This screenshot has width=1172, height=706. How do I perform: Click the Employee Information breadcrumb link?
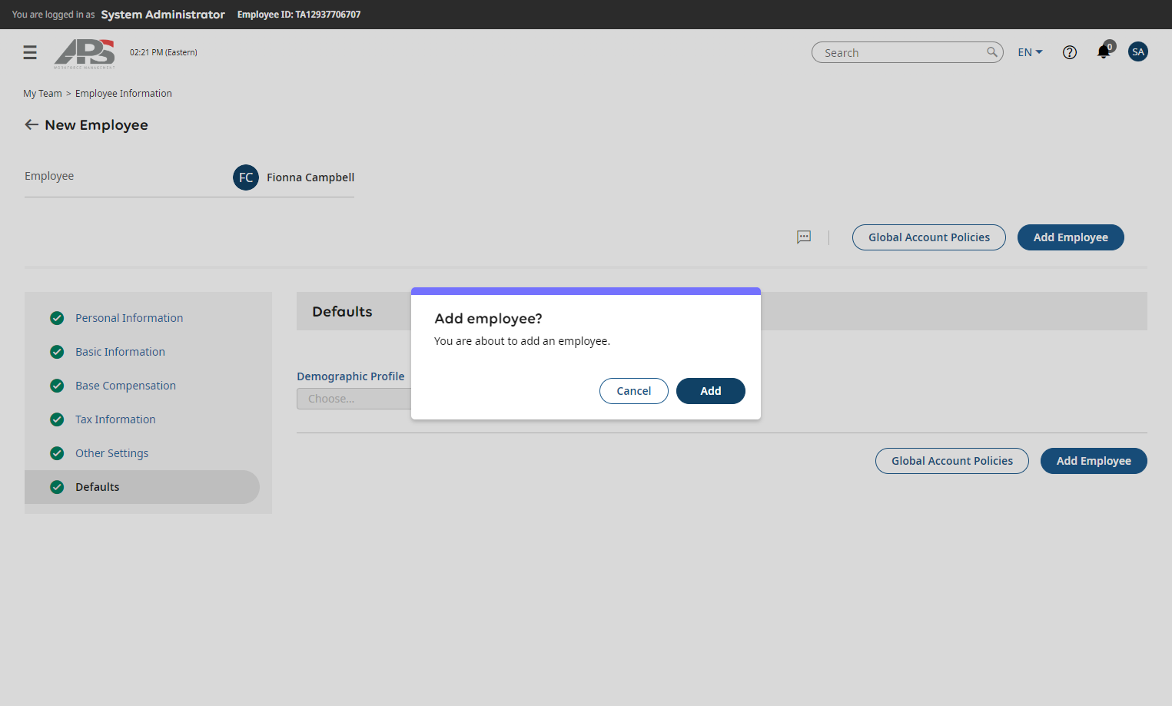(x=124, y=94)
